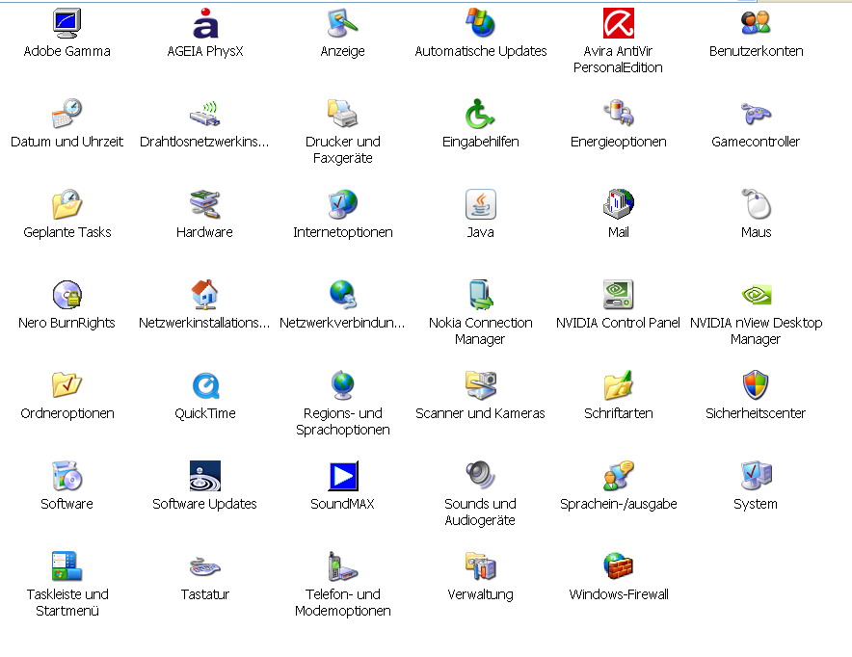Image resolution: width=852 pixels, height=657 pixels.
Task: Click the "Drahtlosnetzwerkins..." label text
Action: 204,142
